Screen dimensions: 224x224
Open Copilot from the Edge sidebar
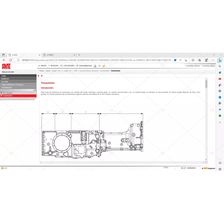pyautogui.click(x=220, y=60)
